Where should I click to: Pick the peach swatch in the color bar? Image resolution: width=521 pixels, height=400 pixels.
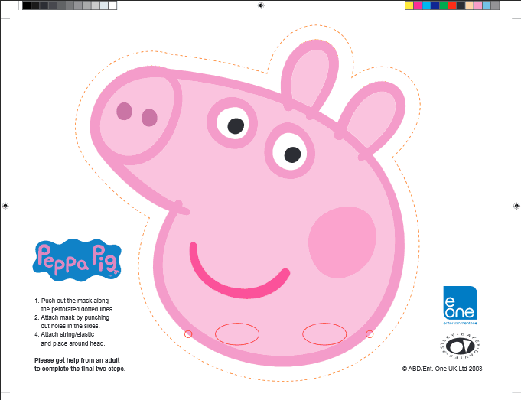469,5
